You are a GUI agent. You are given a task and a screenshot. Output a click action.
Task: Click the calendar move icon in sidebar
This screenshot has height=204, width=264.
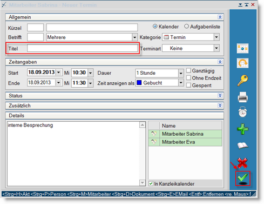(242, 48)
